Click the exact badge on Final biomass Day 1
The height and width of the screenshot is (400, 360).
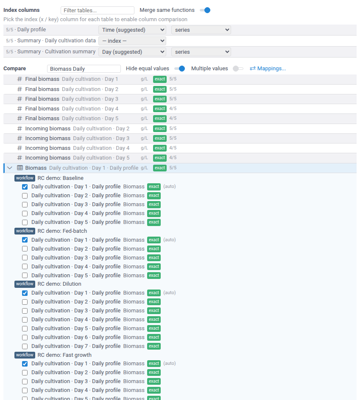coord(160,79)
